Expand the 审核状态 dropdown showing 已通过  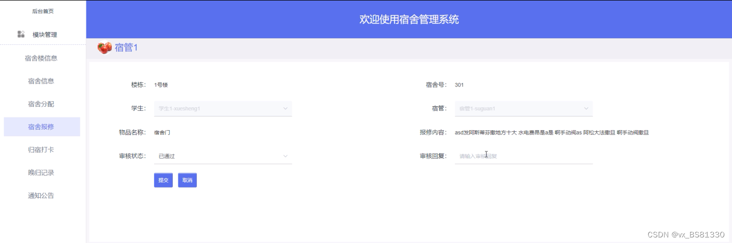pyautogui.click(x=223, y=156)
